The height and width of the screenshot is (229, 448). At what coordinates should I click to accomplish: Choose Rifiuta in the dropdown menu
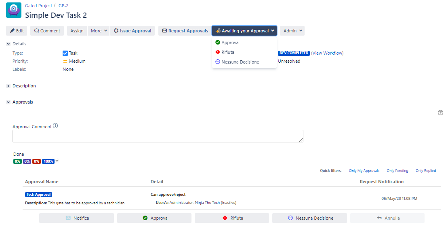tap(227, 52)
